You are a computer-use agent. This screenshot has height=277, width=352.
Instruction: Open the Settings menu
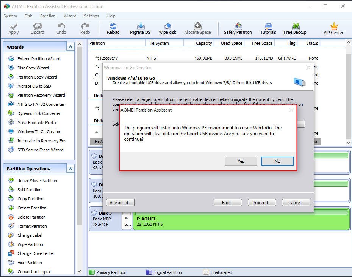(92, 16)
